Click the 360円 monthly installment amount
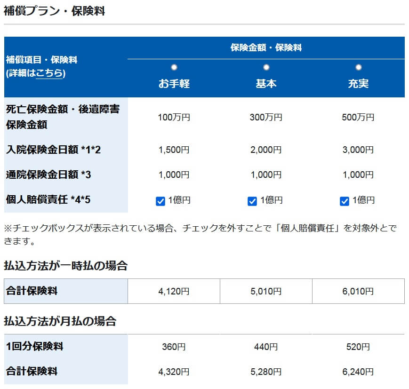This screenshot has width=409, height=389. pos(174,347)
